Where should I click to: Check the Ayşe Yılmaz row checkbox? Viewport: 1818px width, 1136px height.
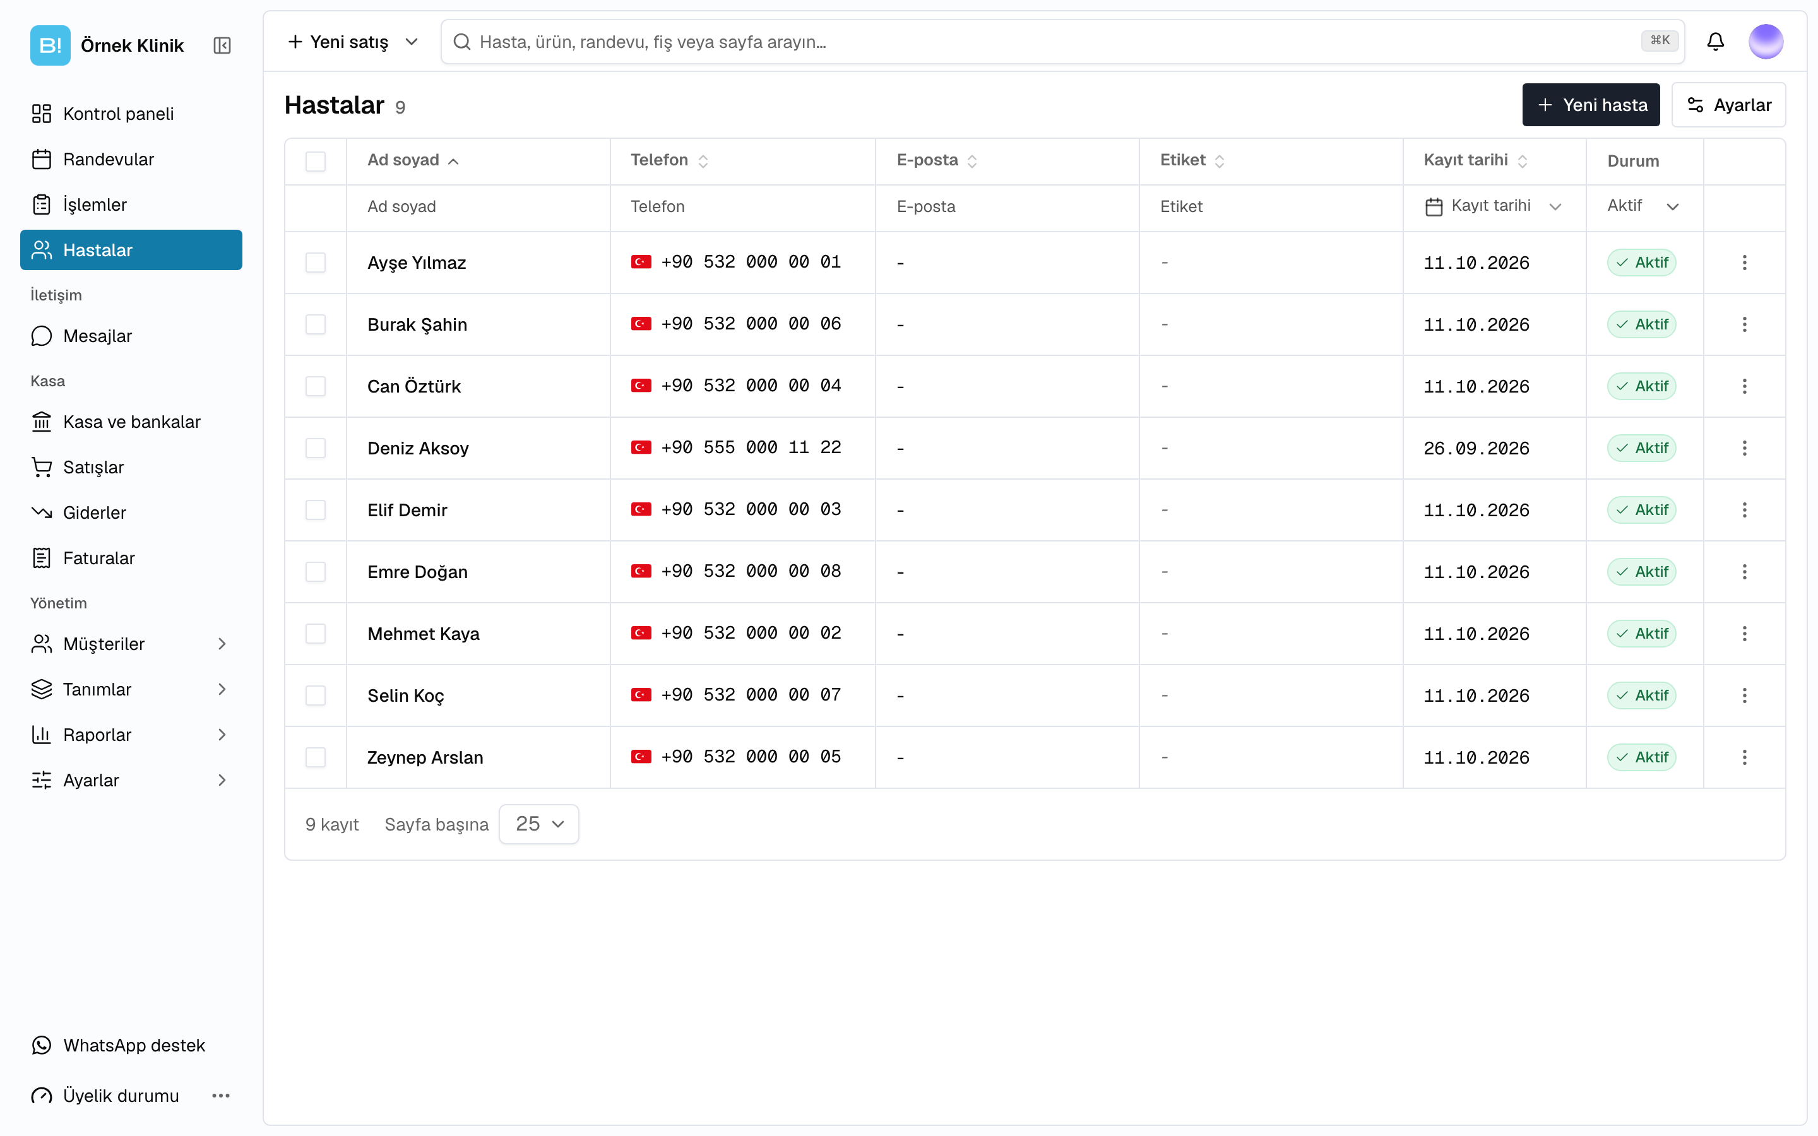tap(316, 262)
